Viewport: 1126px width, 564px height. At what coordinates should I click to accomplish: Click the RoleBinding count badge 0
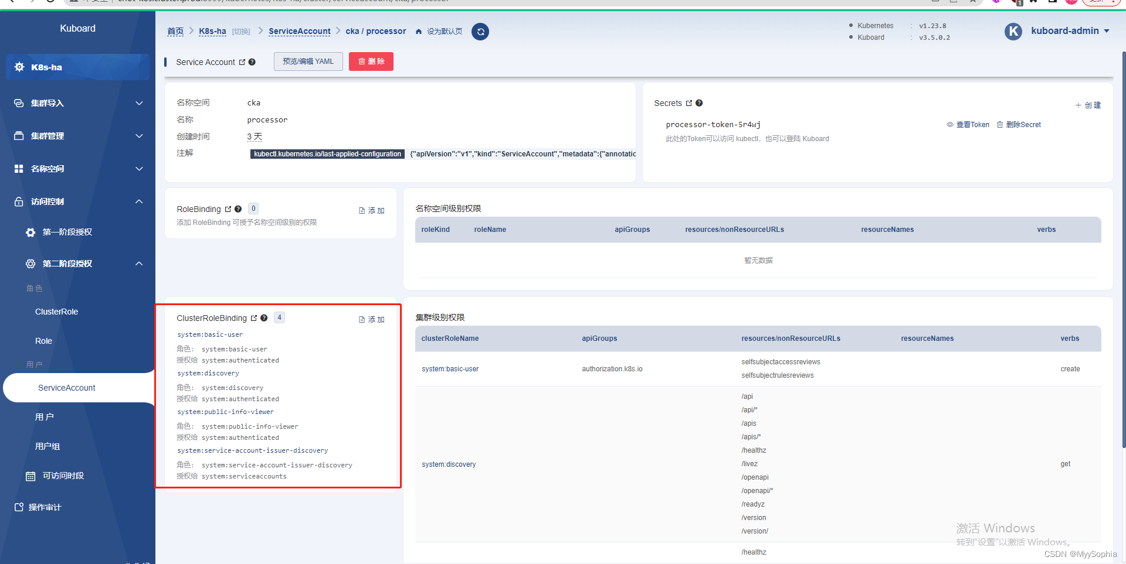[253, 208]
